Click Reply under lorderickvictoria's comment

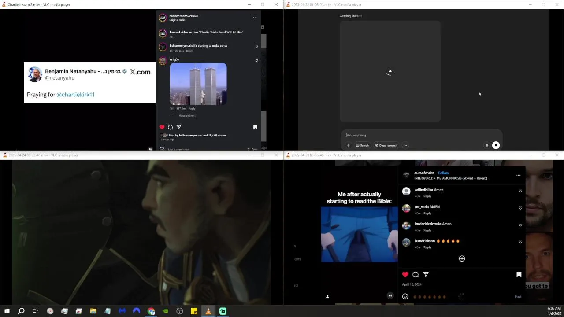(x=427, y=231)
